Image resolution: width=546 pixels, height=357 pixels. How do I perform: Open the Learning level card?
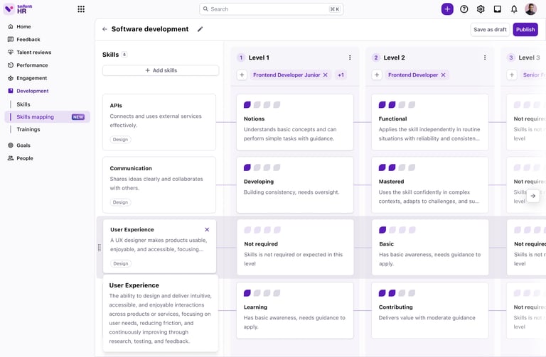295,310
